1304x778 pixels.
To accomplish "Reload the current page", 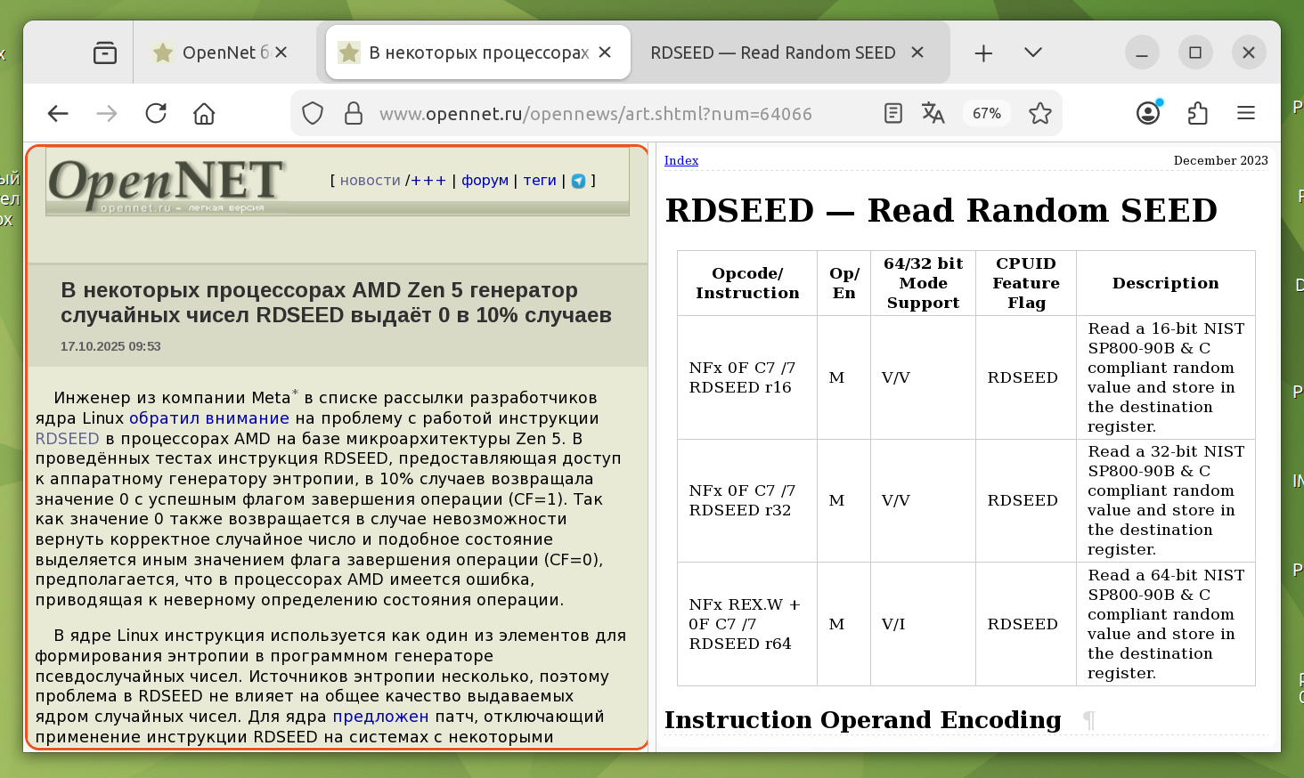I will coord(156,114).
